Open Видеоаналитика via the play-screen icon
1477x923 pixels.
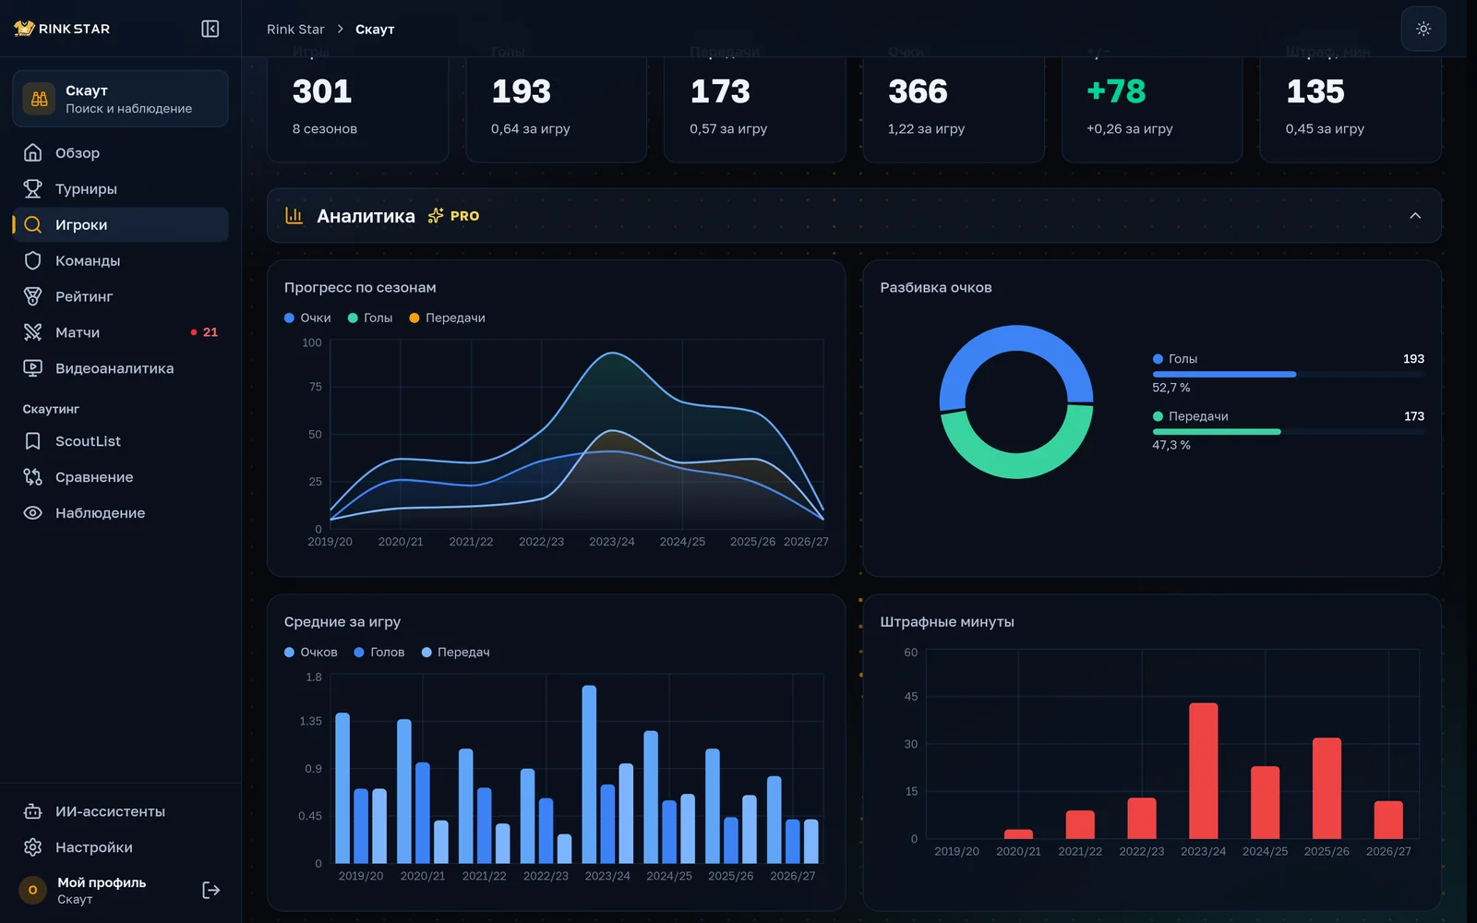[x=32, y=368]
